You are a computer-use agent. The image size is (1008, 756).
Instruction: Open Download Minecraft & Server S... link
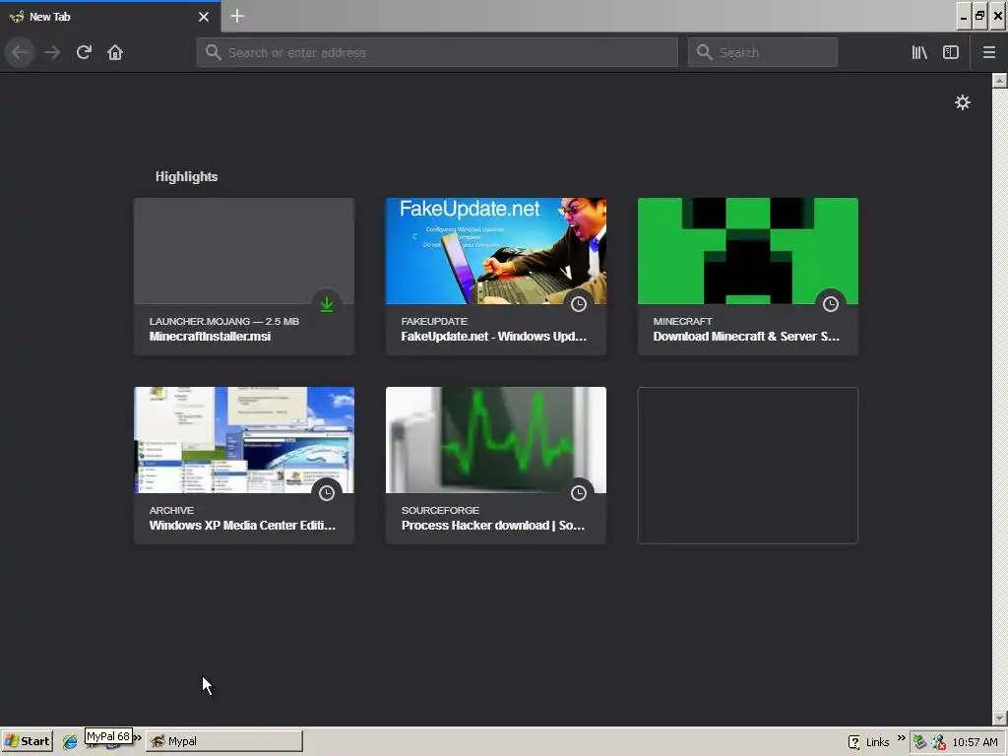click(746, 337)
